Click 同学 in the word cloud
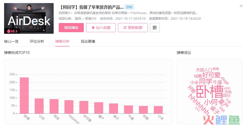This screenshot has height=126, width=246. pos(206,82)
